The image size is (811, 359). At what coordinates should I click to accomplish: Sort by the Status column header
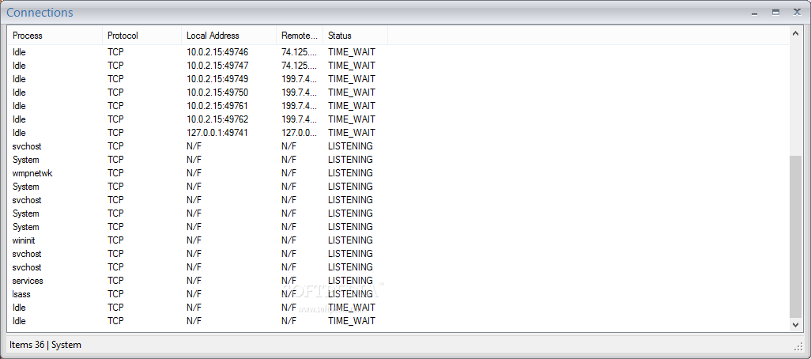point(356,36)
